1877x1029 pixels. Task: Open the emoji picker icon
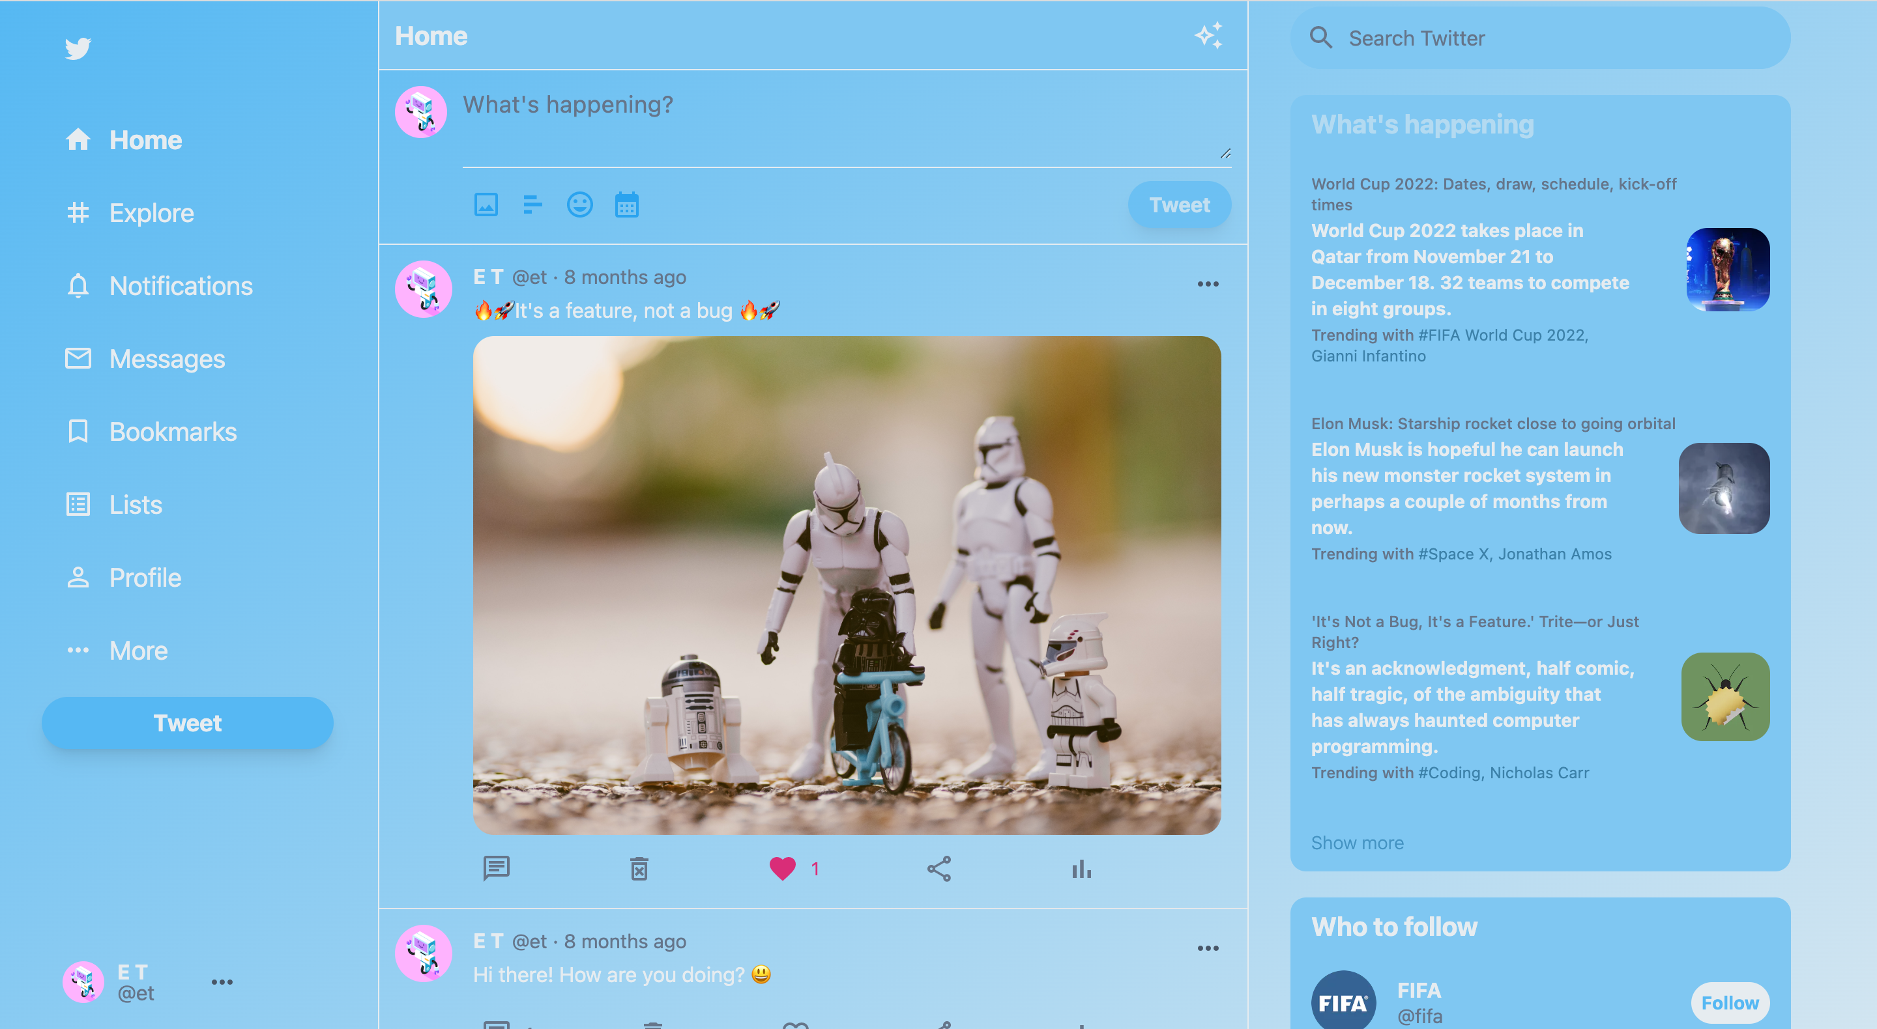point(580,204)
